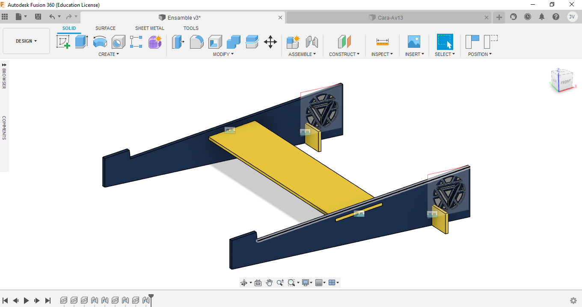Switch to the TOOLS tab

coord(191,28)
